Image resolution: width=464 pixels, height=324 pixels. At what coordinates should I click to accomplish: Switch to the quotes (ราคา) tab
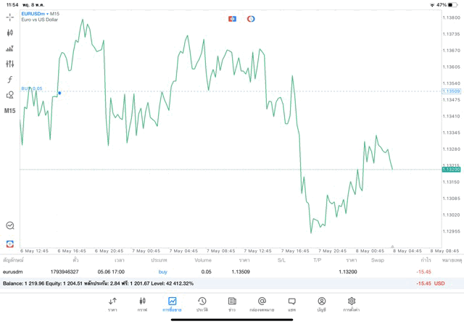(112, 304)
